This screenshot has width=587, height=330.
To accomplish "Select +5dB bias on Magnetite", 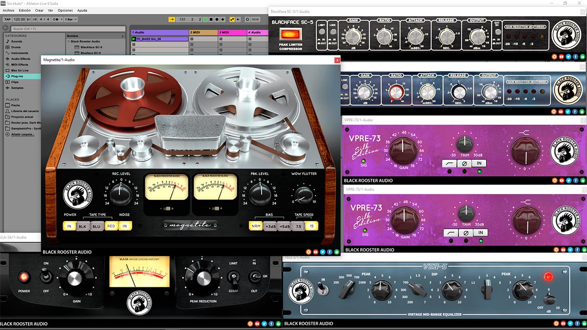I will pyautogui.click(x=285, y=226).
